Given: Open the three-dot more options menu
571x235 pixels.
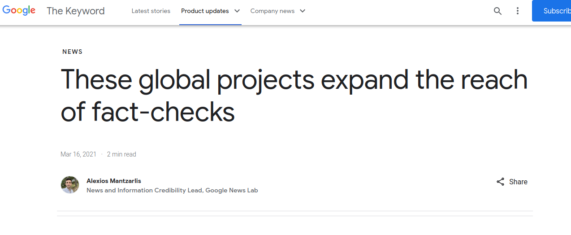Looking at the screenshot, I should click(x=518, y=11).
